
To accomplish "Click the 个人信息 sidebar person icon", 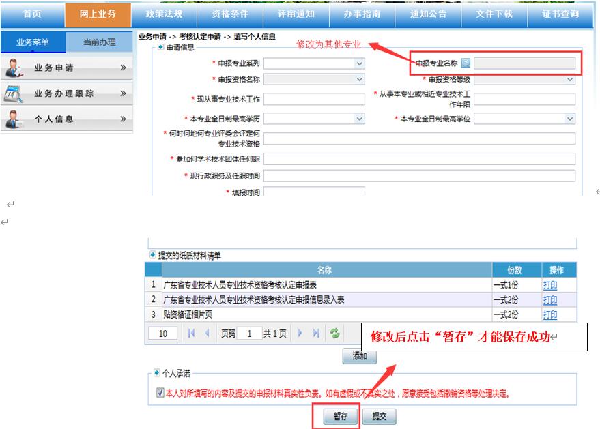I will coord(14,119).
